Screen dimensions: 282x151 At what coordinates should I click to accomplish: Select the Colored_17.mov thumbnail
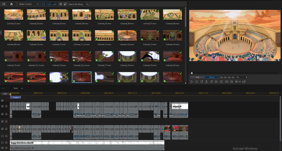coord(104,56)
